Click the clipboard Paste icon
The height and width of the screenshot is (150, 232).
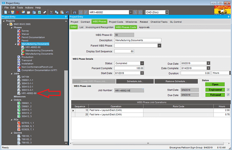62,12
